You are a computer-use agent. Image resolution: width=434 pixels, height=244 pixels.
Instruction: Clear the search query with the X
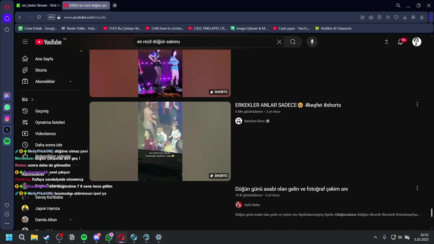[x=279, y=42]
